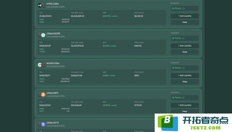The height and width of the screenshot is (132, 232).
Task: Click APR value 6.85% + points
Action: tap(109, 75)
